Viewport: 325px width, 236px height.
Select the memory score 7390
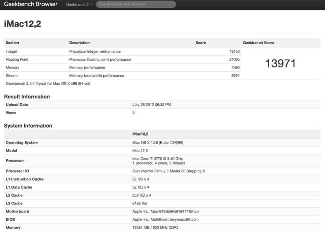pyautogui.click(x=236, y=68)
